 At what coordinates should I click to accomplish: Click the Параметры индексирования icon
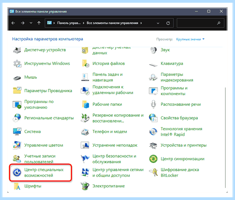pos(153,77)
